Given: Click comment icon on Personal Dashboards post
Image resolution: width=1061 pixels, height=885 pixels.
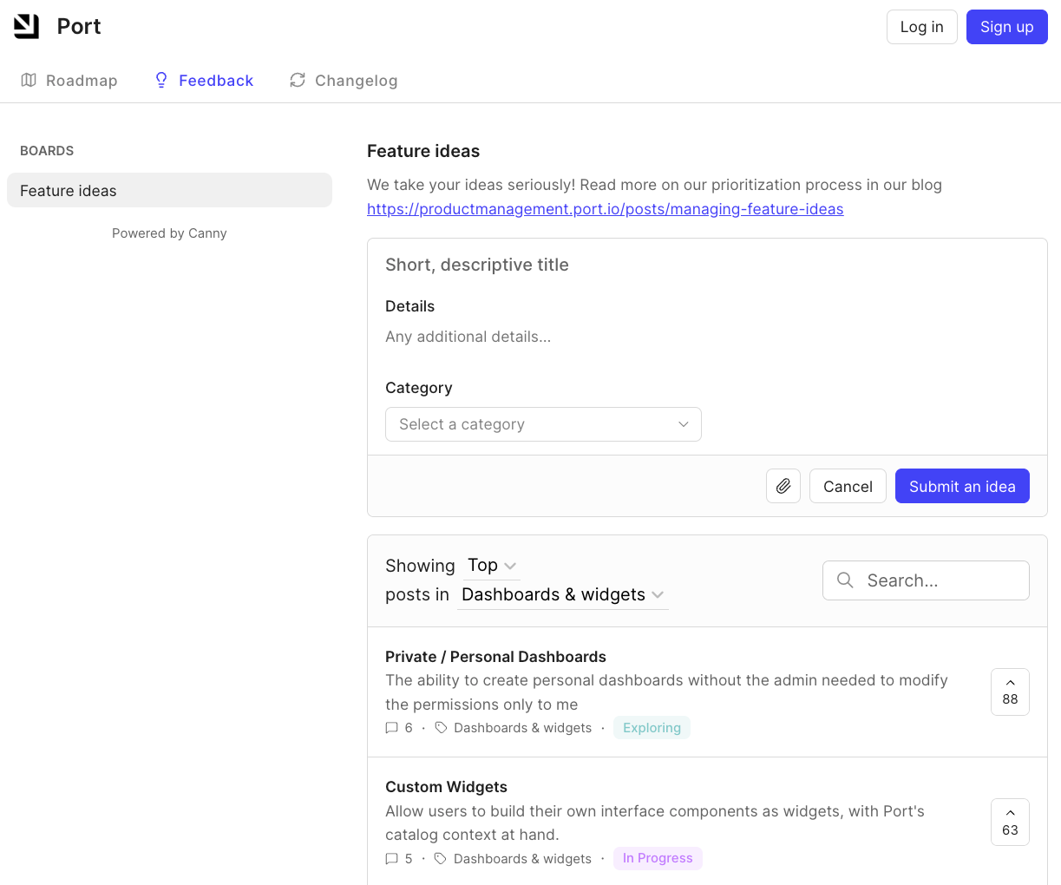Looking at the screenshot, I should (392, 728).
